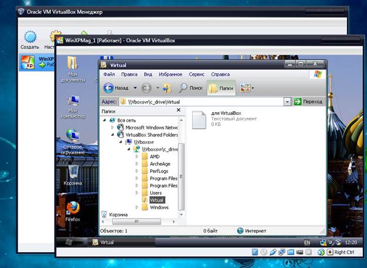Click the Переход go button
This screenshot has width=367, height=268.
[308, 102]
